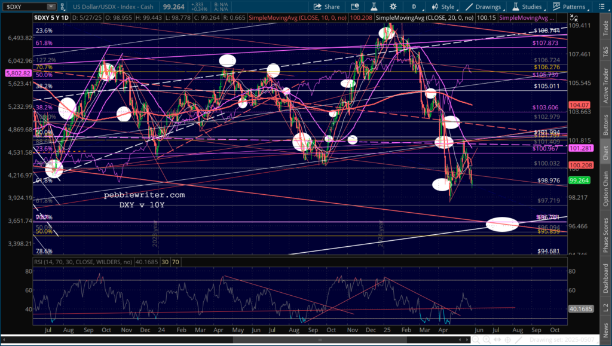Viewport: 612px width, 346px height.
Task: Open the Style menu
Action: (x=443, y=7)
